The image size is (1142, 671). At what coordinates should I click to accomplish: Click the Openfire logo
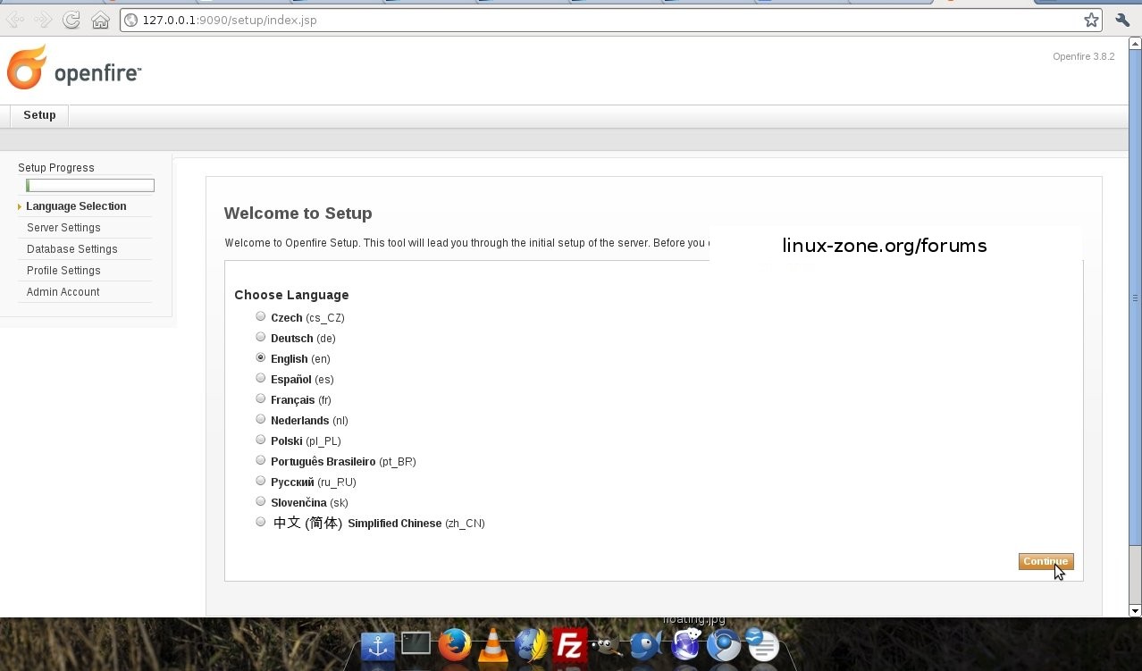[74, 69]
